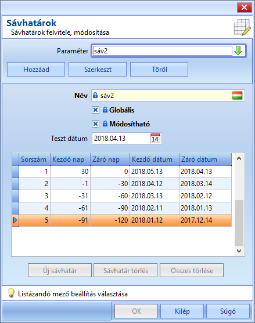Open help with the Súgó button

[228, 311]
